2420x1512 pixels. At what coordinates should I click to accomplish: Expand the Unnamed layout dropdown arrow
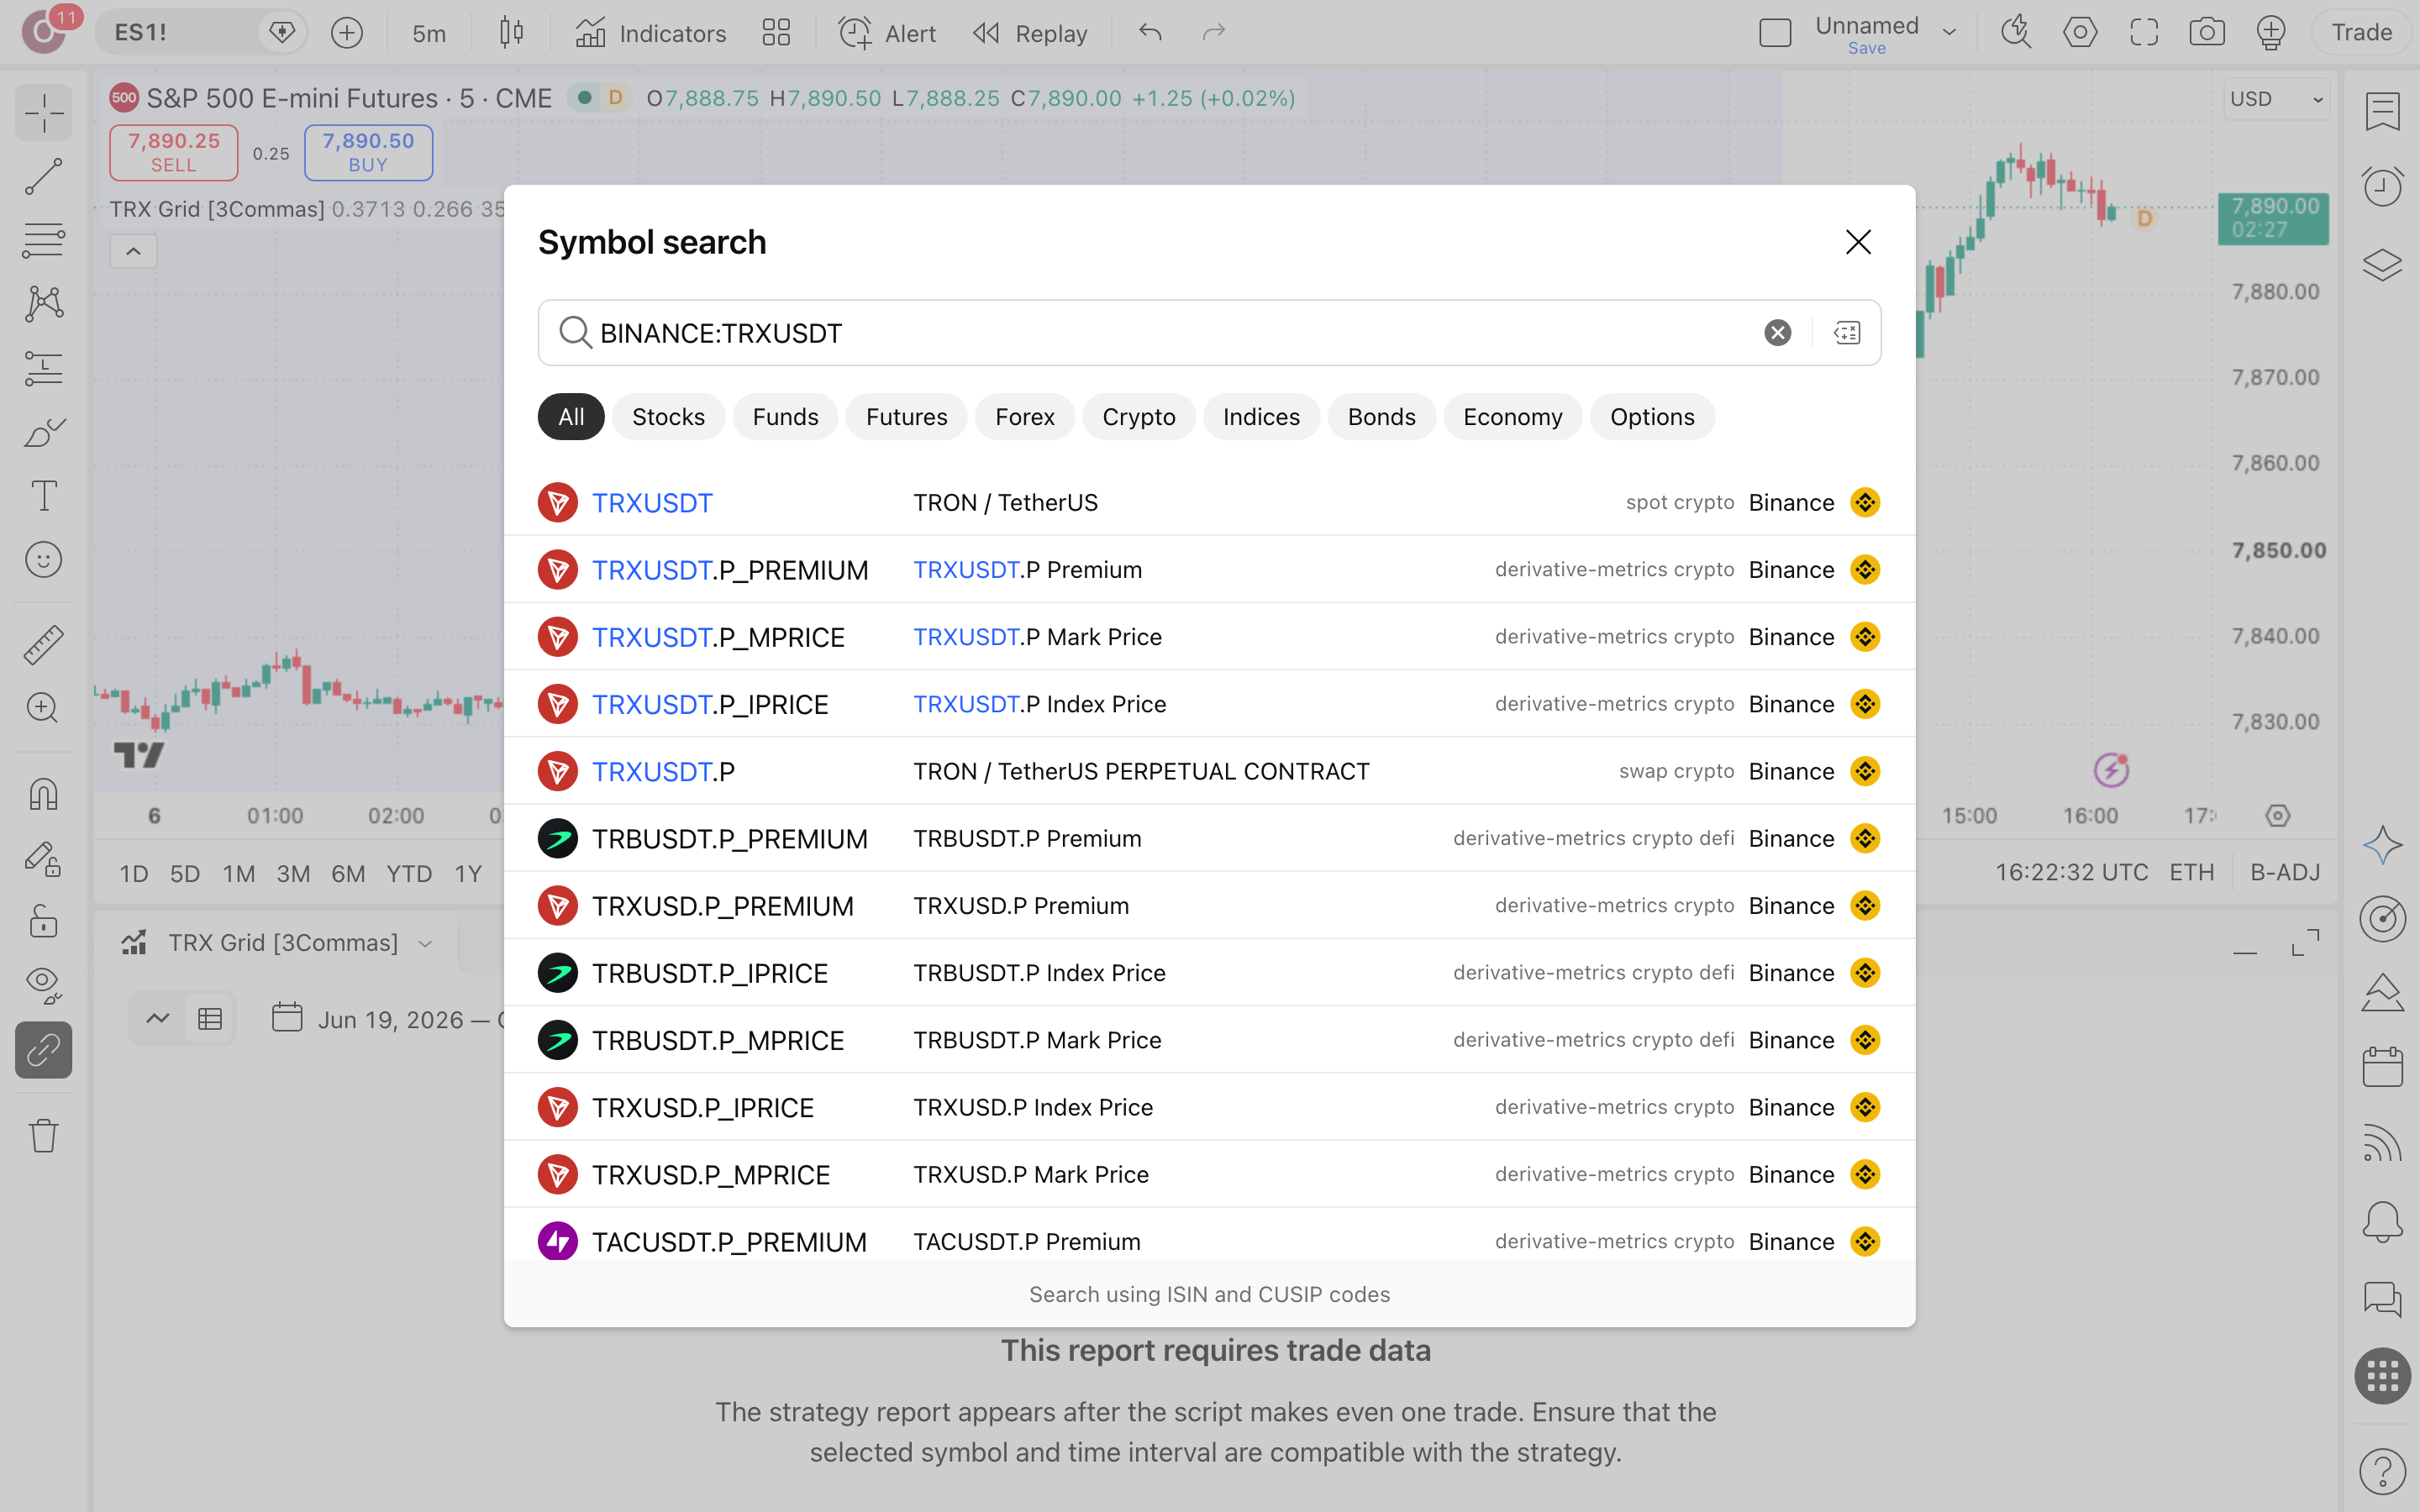[x=1949, y=33]
